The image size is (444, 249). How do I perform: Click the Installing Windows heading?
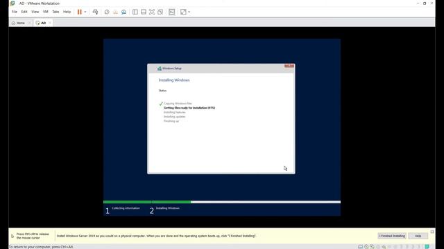(x=174, y=80)
